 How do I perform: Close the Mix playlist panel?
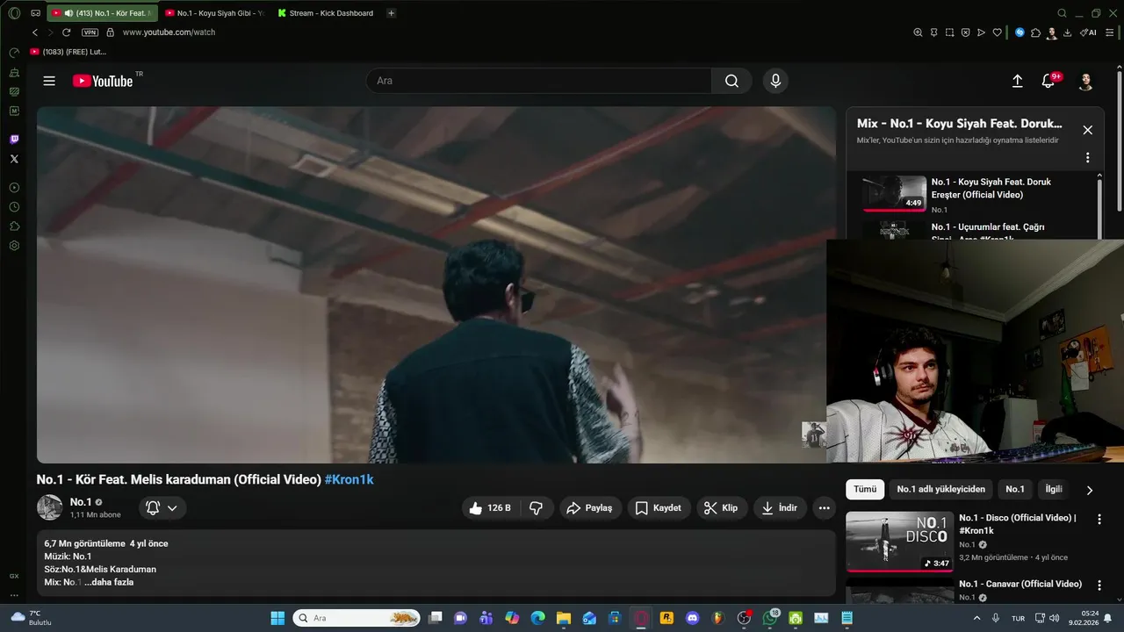1087,130
